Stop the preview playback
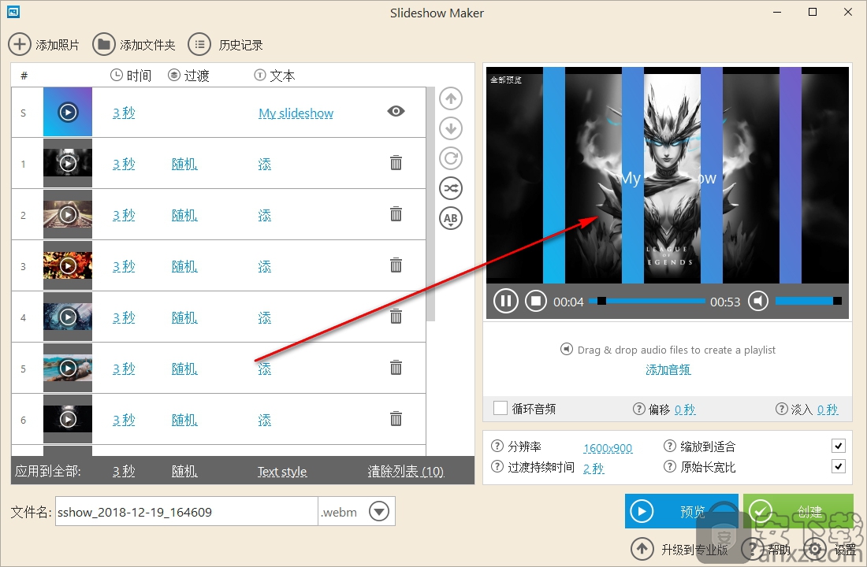This screenshot has width=867, height=567. pyautogui.click(x=536, y=301)
